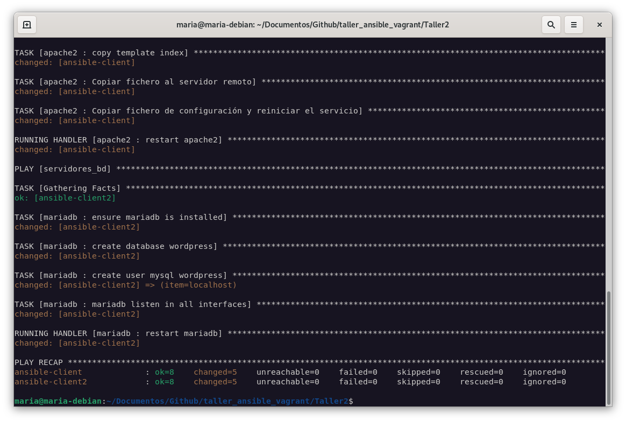Click the 'ok: [ansible-client2]' green line

pyautogui.click(x=65, y=198)
